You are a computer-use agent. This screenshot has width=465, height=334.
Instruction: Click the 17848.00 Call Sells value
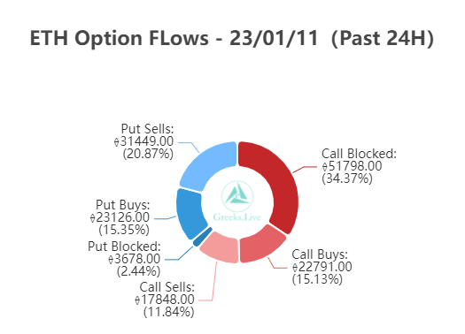click(165, 300)
